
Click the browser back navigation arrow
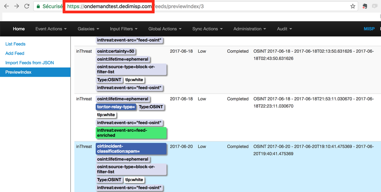(x=6, y=6)
